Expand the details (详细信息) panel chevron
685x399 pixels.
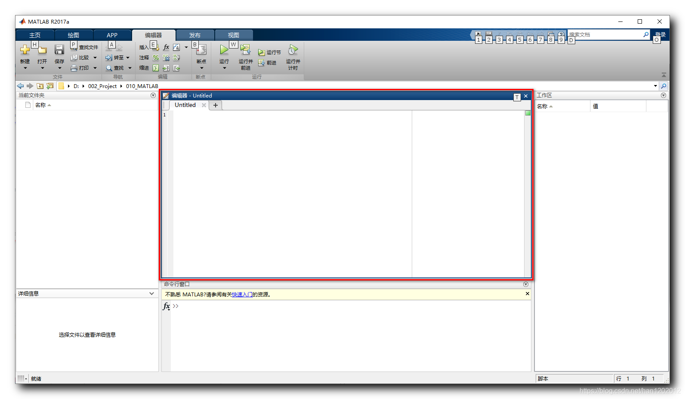click(151, 294)
